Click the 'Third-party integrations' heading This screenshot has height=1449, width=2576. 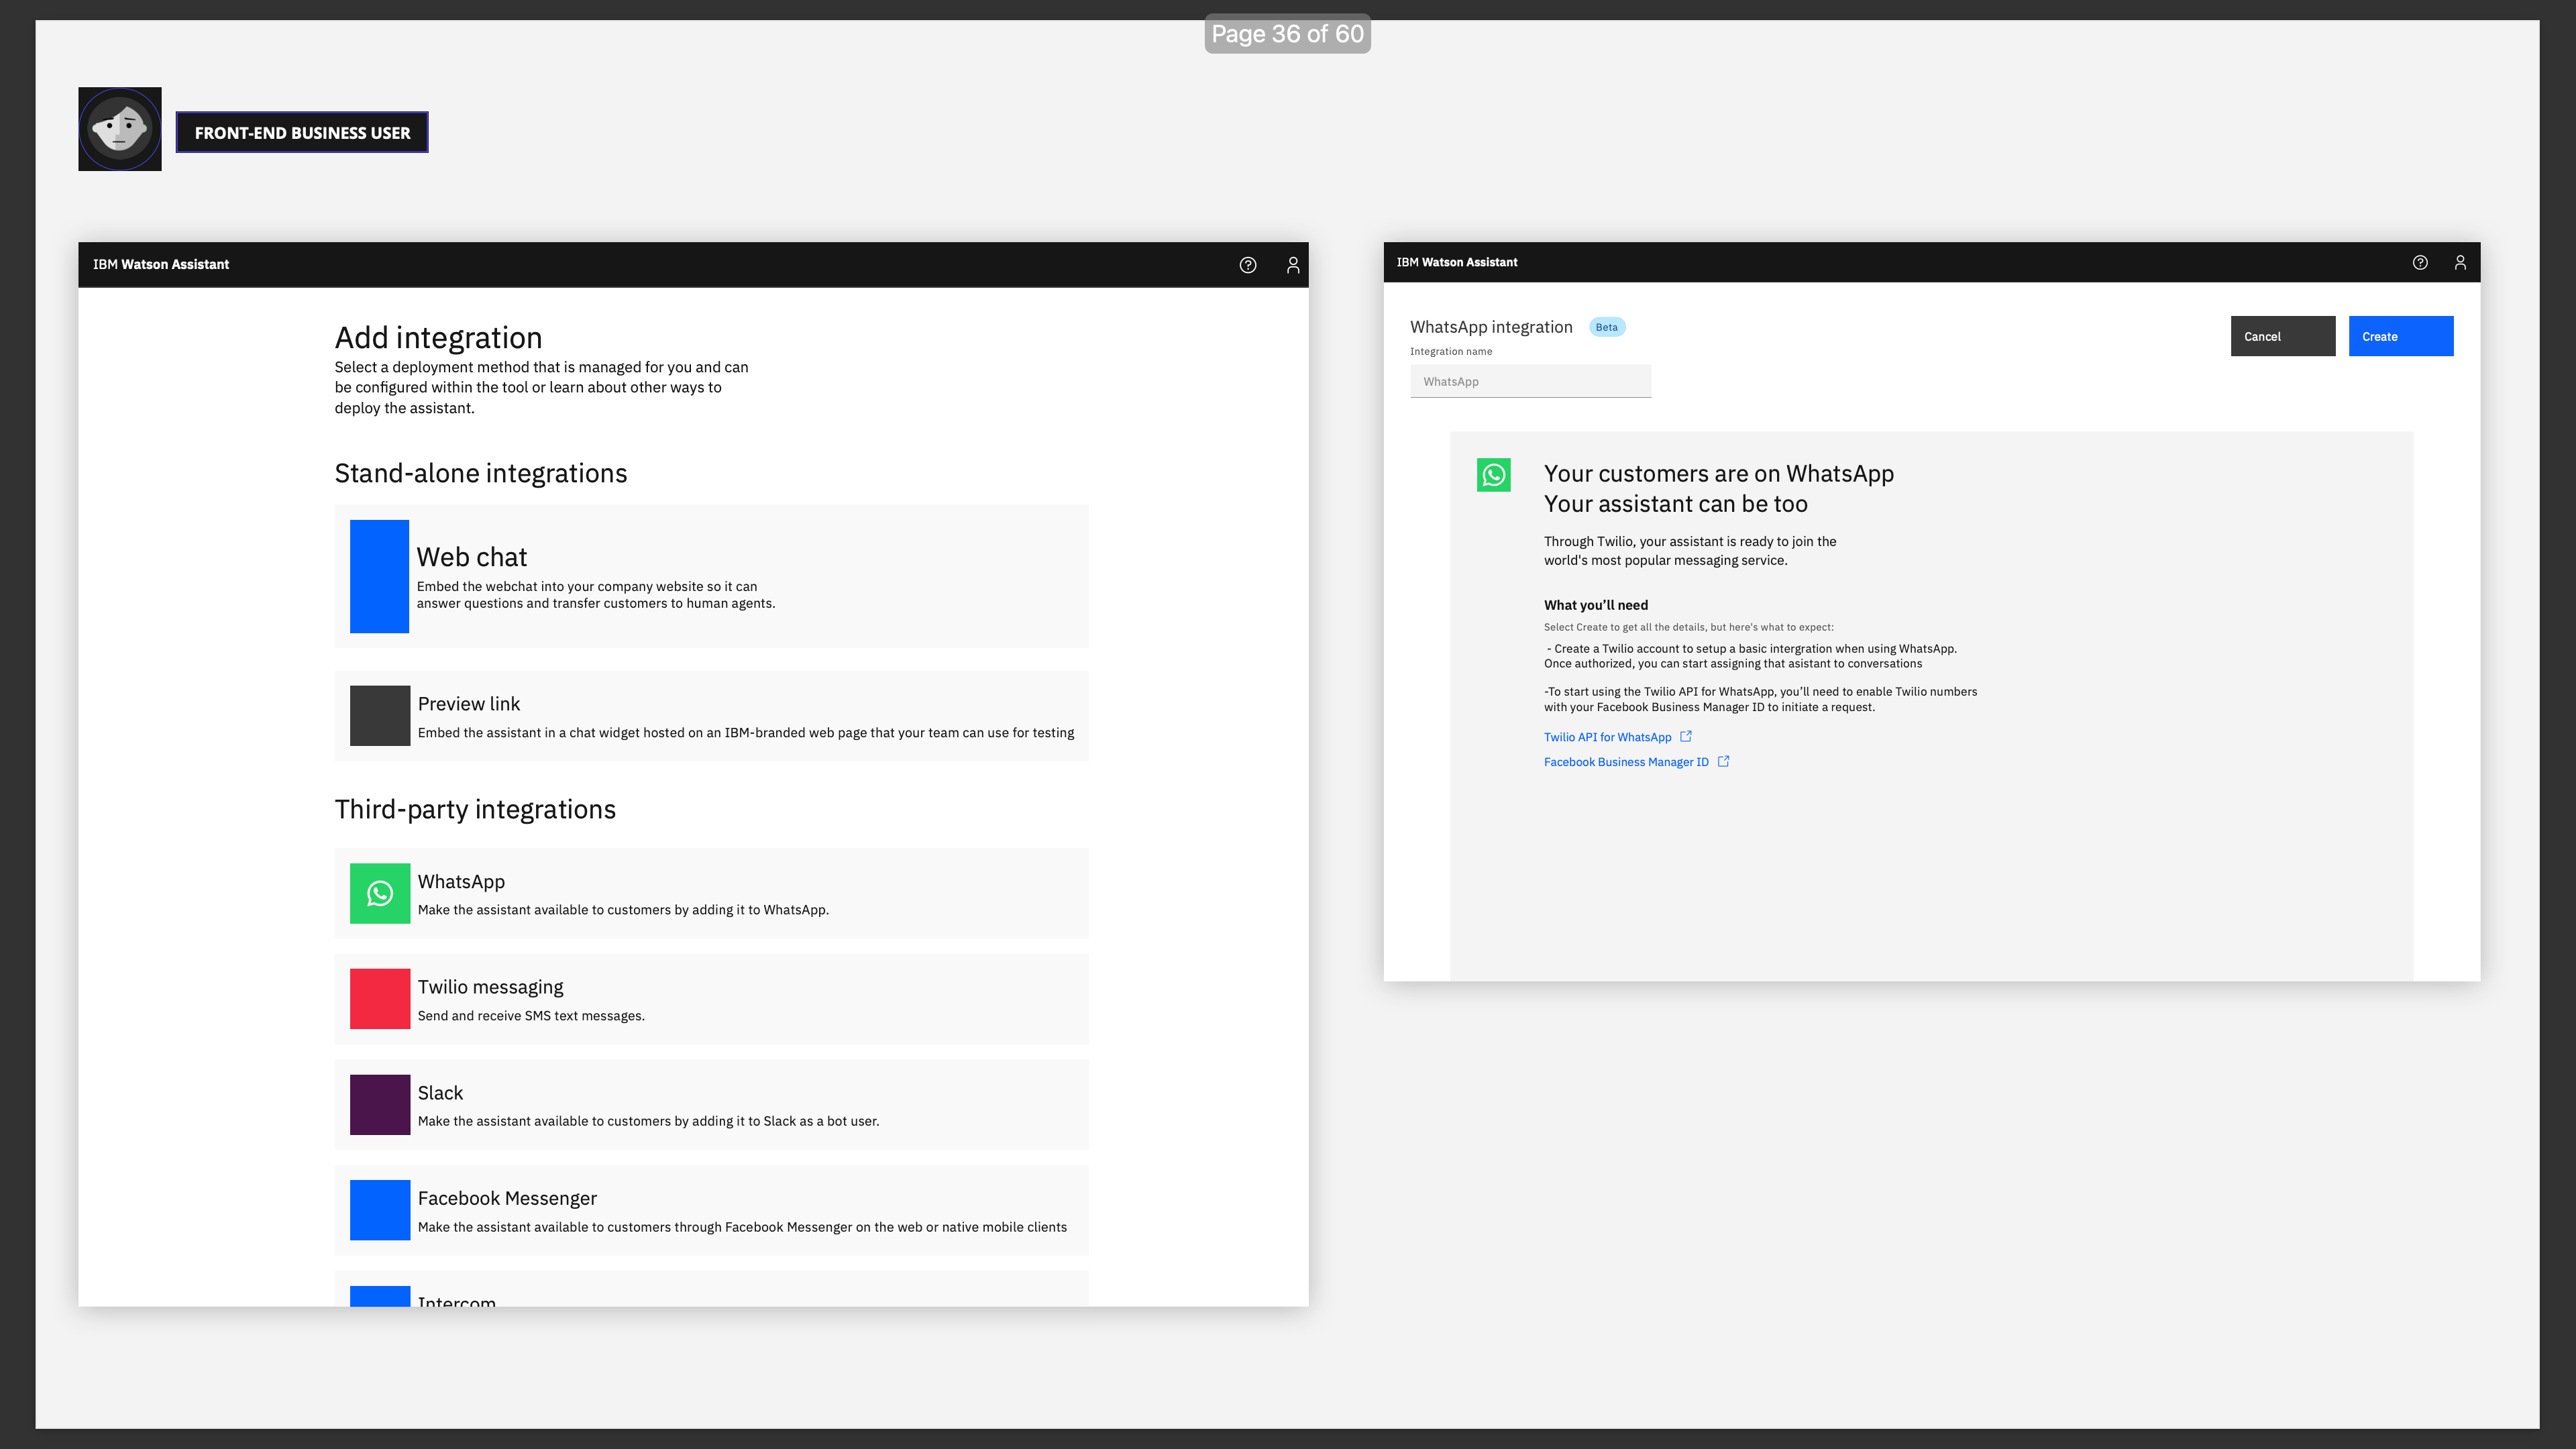475,809
